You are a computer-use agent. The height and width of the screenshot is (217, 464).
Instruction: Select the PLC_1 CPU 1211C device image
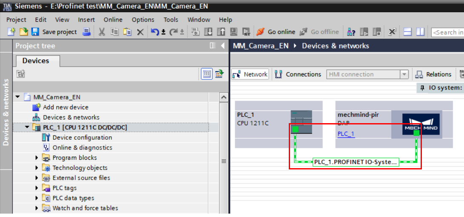[x=301, y=122]
